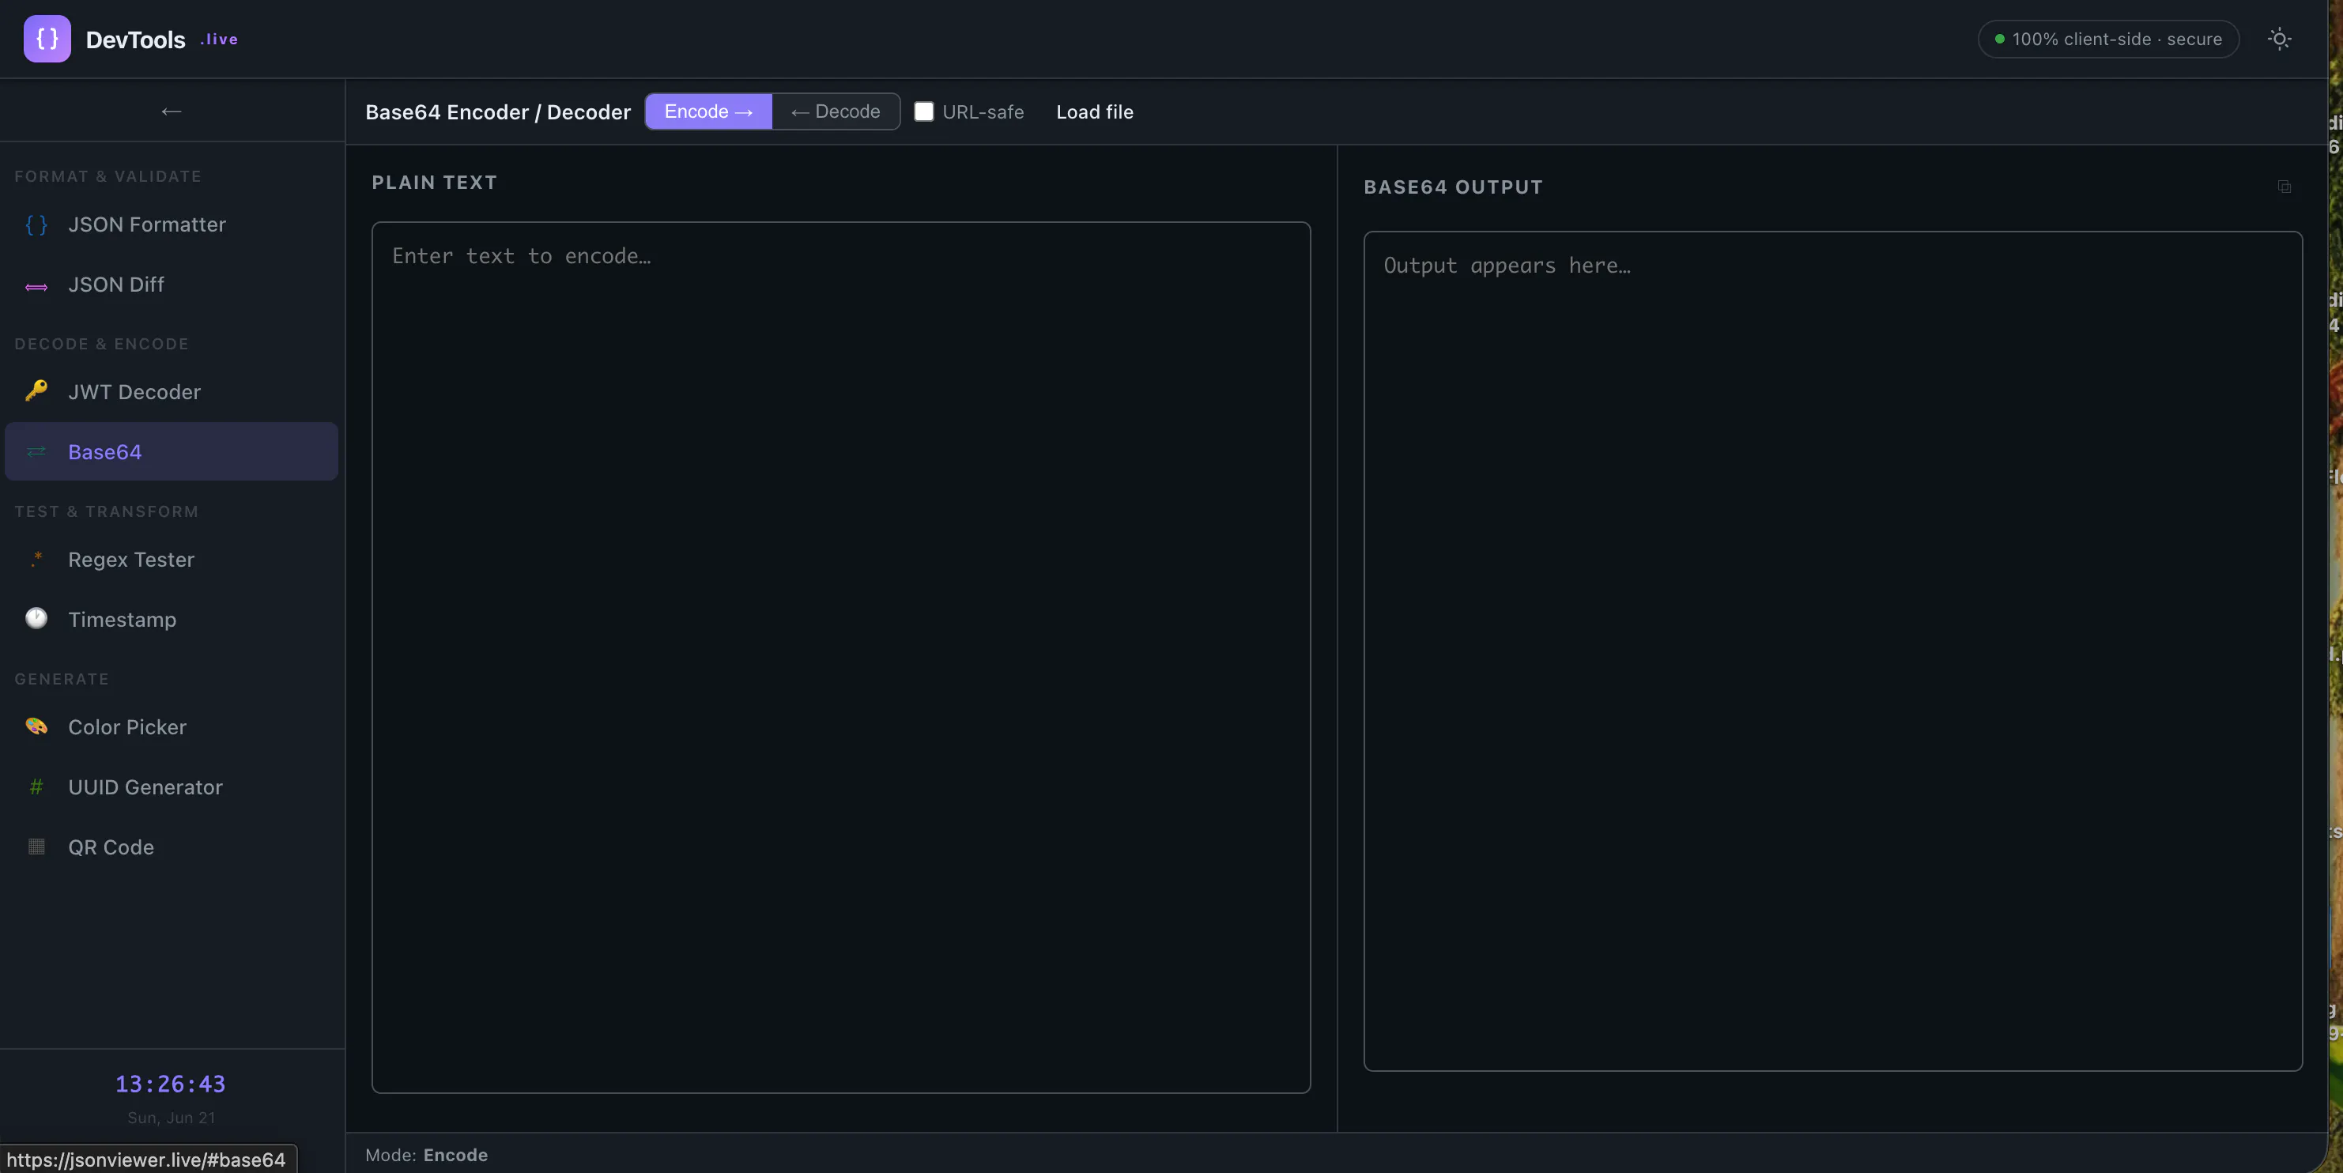Click the JSON Diff arrows icon
Image resolution: width=2343 pixels, height=1173 pixels.
[x=36, y=286]
